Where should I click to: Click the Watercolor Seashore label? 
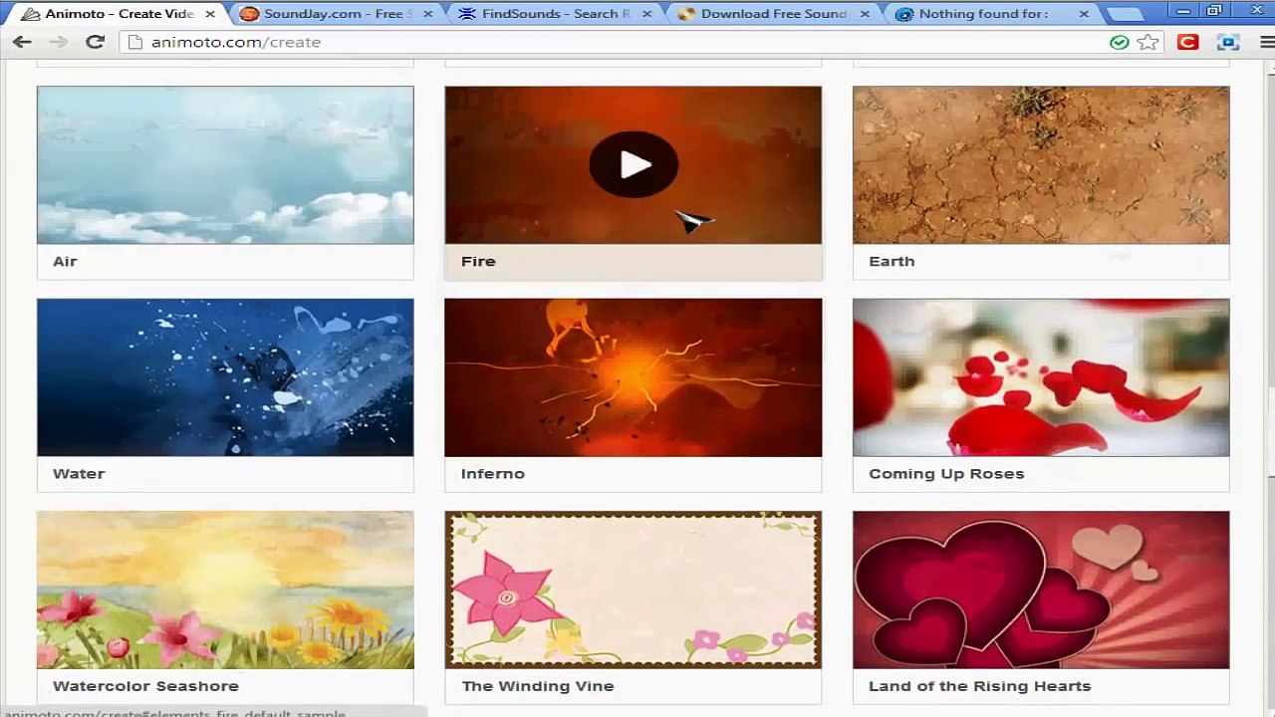(145, 685)
